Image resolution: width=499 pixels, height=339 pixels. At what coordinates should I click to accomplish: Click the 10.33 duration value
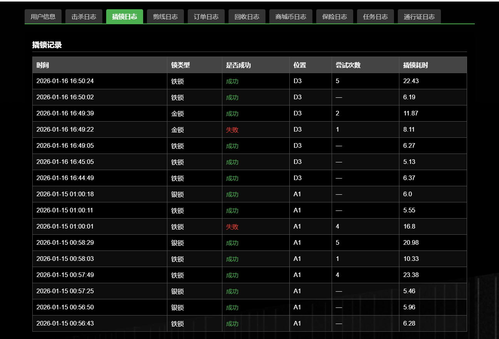tap(411, 259)
